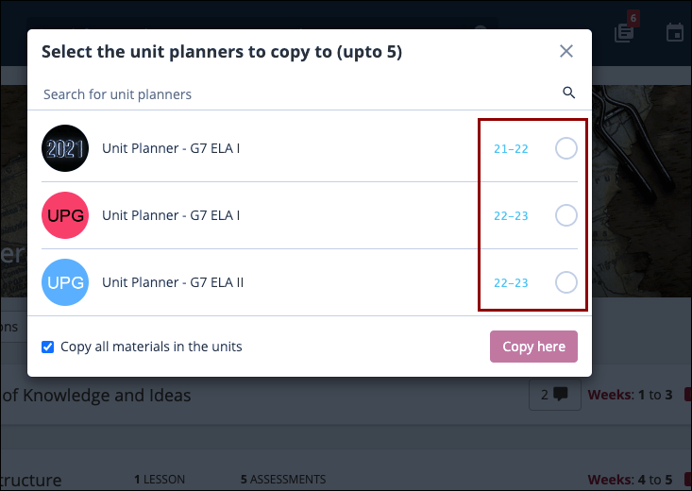Click the 22-23 label for G7 ELA II
The height and width of the screenshot is (491, 692).
coord(511,283)
